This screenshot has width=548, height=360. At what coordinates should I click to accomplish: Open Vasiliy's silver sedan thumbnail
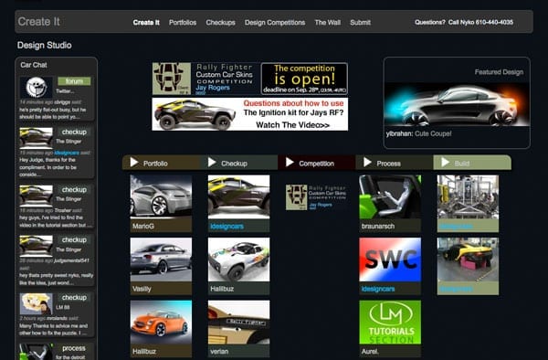[x=161, y=259]
